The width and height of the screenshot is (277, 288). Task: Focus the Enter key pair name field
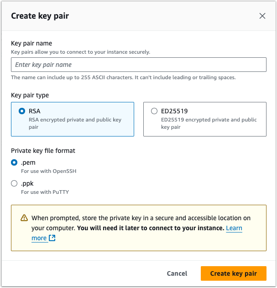tap(138, 65)
